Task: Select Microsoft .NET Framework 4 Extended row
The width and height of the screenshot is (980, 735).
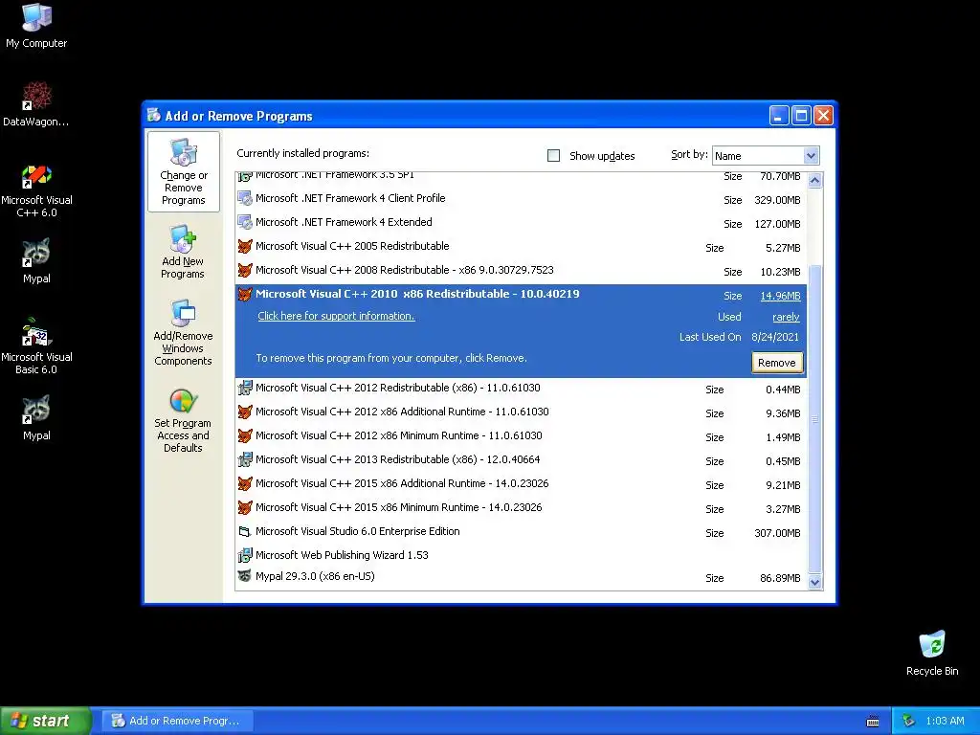Action: tap(521, 222)
